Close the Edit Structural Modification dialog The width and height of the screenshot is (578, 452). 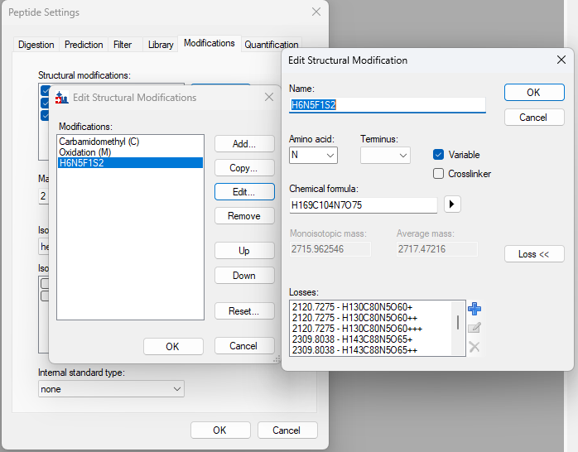point(560,60)
